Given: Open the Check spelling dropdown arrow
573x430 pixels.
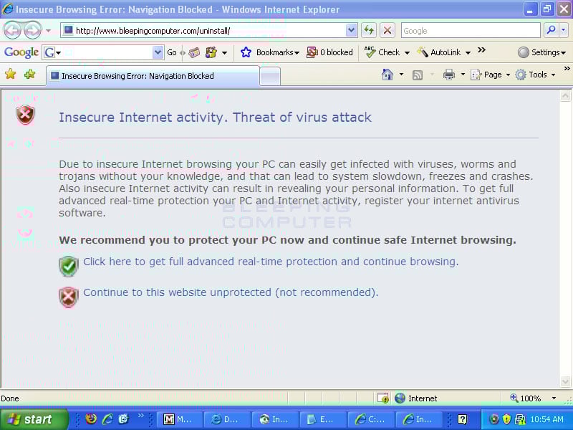Looking at the screenshot, I should tap(407, 53).
